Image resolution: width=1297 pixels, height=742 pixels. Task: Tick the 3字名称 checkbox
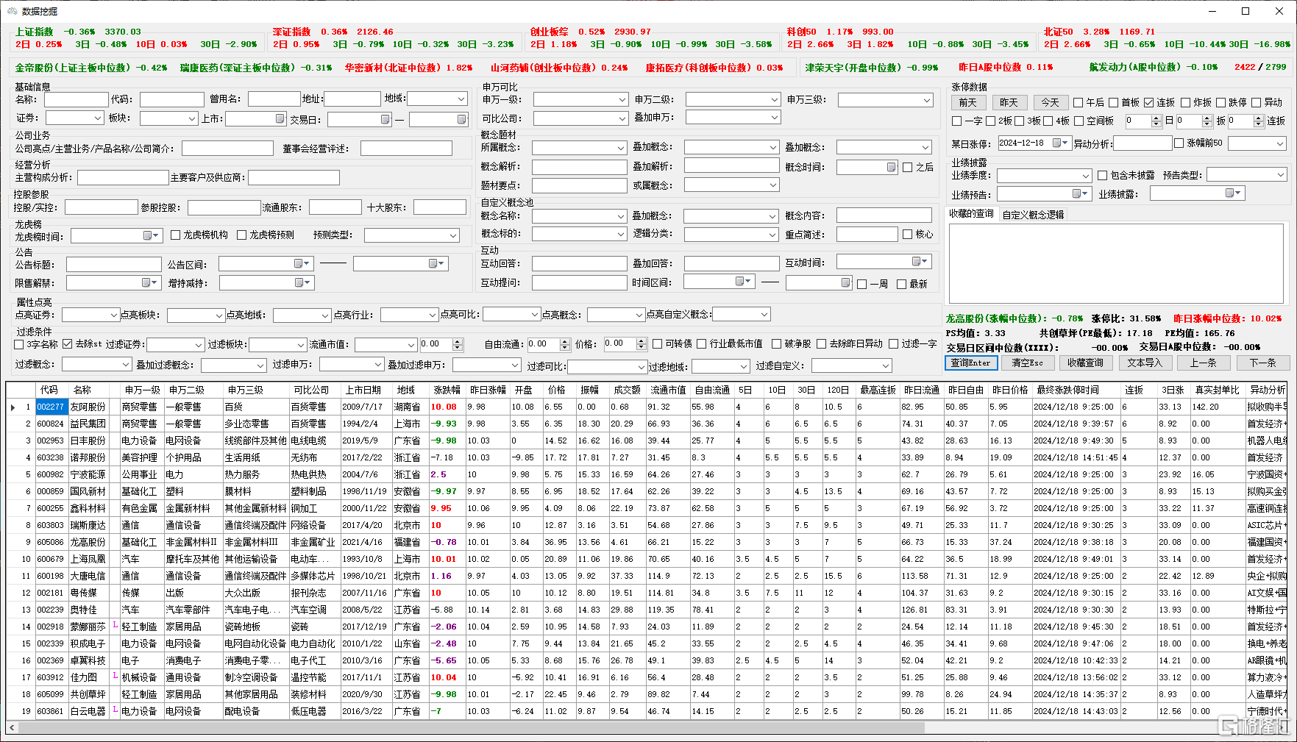[x=19, y=344]
